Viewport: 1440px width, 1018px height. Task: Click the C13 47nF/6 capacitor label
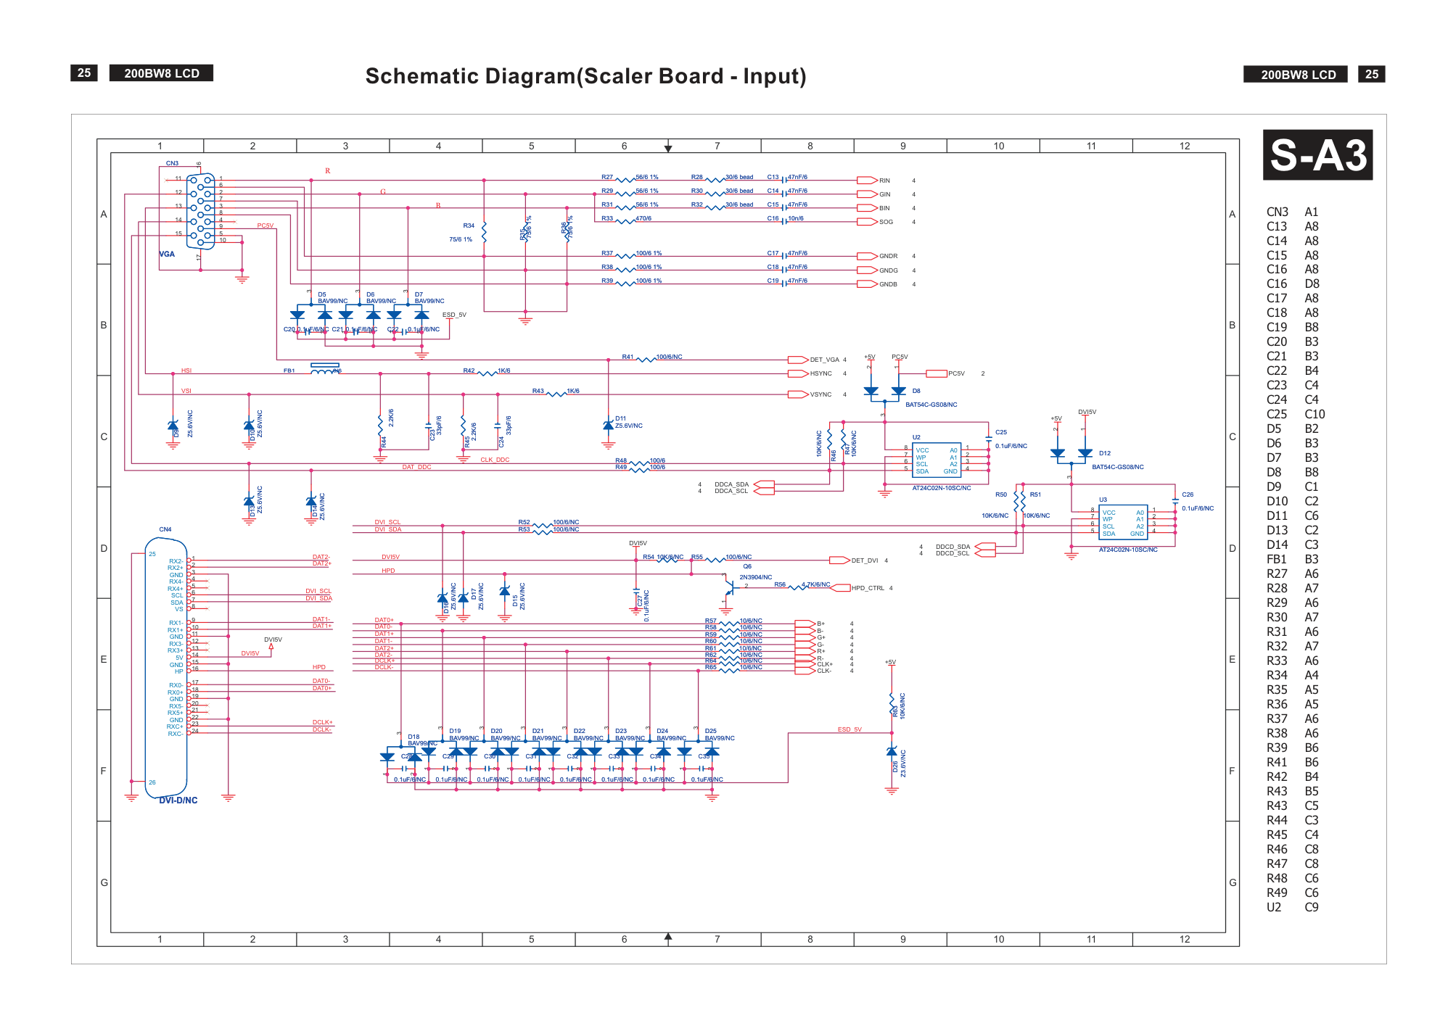pyautogui.click(x=787, y=177)
